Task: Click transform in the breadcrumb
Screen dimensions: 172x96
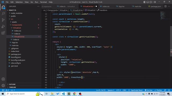Action: click(103, 10)
